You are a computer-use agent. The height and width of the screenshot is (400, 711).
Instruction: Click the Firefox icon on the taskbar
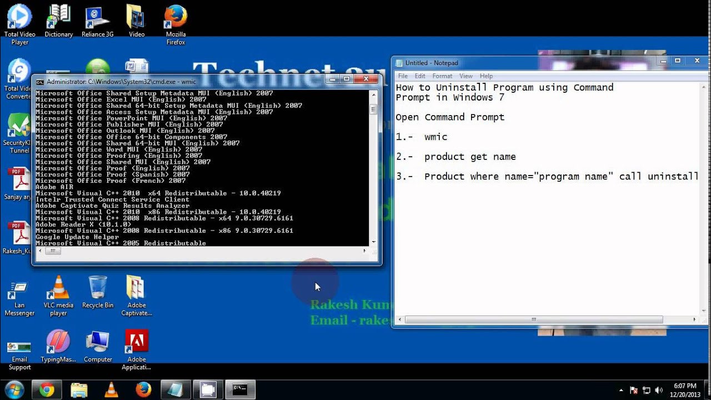click(x=143, y=390)
